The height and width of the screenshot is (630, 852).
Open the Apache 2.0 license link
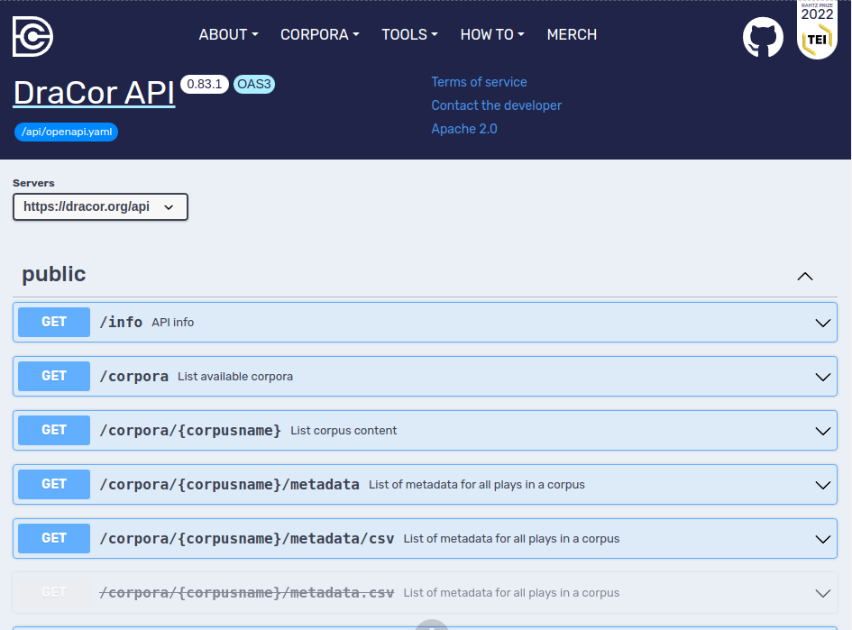(x=464, y=129)
